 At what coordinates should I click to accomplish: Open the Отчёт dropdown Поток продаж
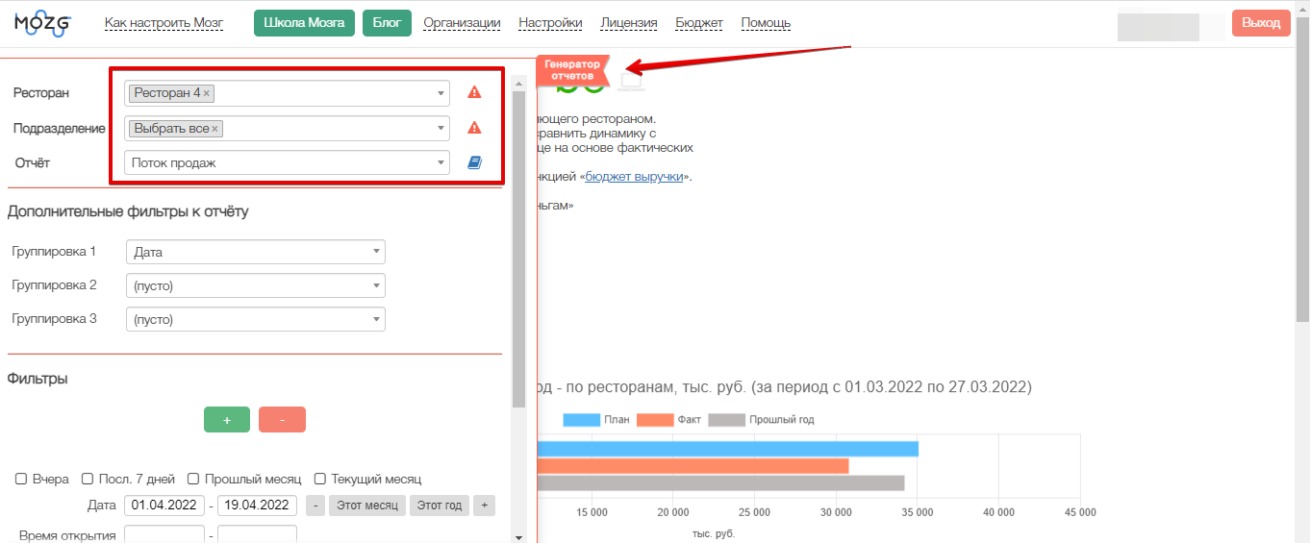pyautogui.click(x=287, y=163)
